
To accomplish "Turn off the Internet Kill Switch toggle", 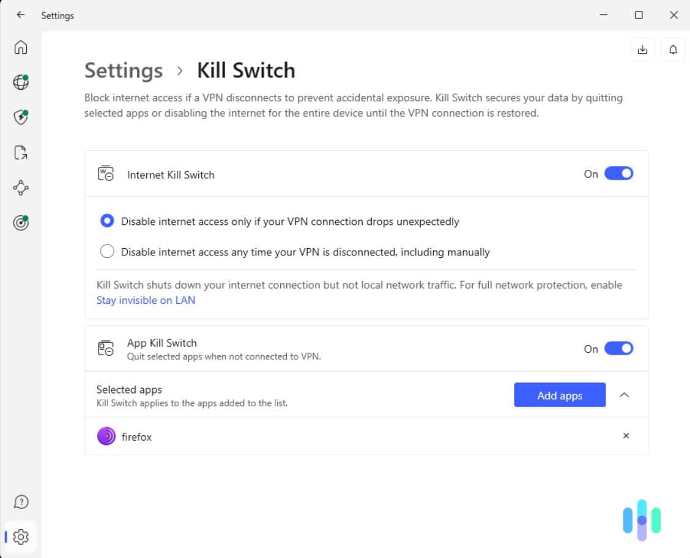I will point(618,173).
